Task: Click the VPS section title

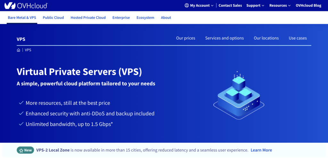Action: 21,39
